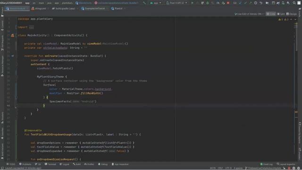Open the Pixel 4 API device dropdown

(177, 3)
